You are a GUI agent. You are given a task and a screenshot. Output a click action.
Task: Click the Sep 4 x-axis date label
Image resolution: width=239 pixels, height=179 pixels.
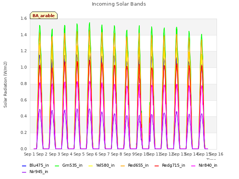tap(67, 154)
